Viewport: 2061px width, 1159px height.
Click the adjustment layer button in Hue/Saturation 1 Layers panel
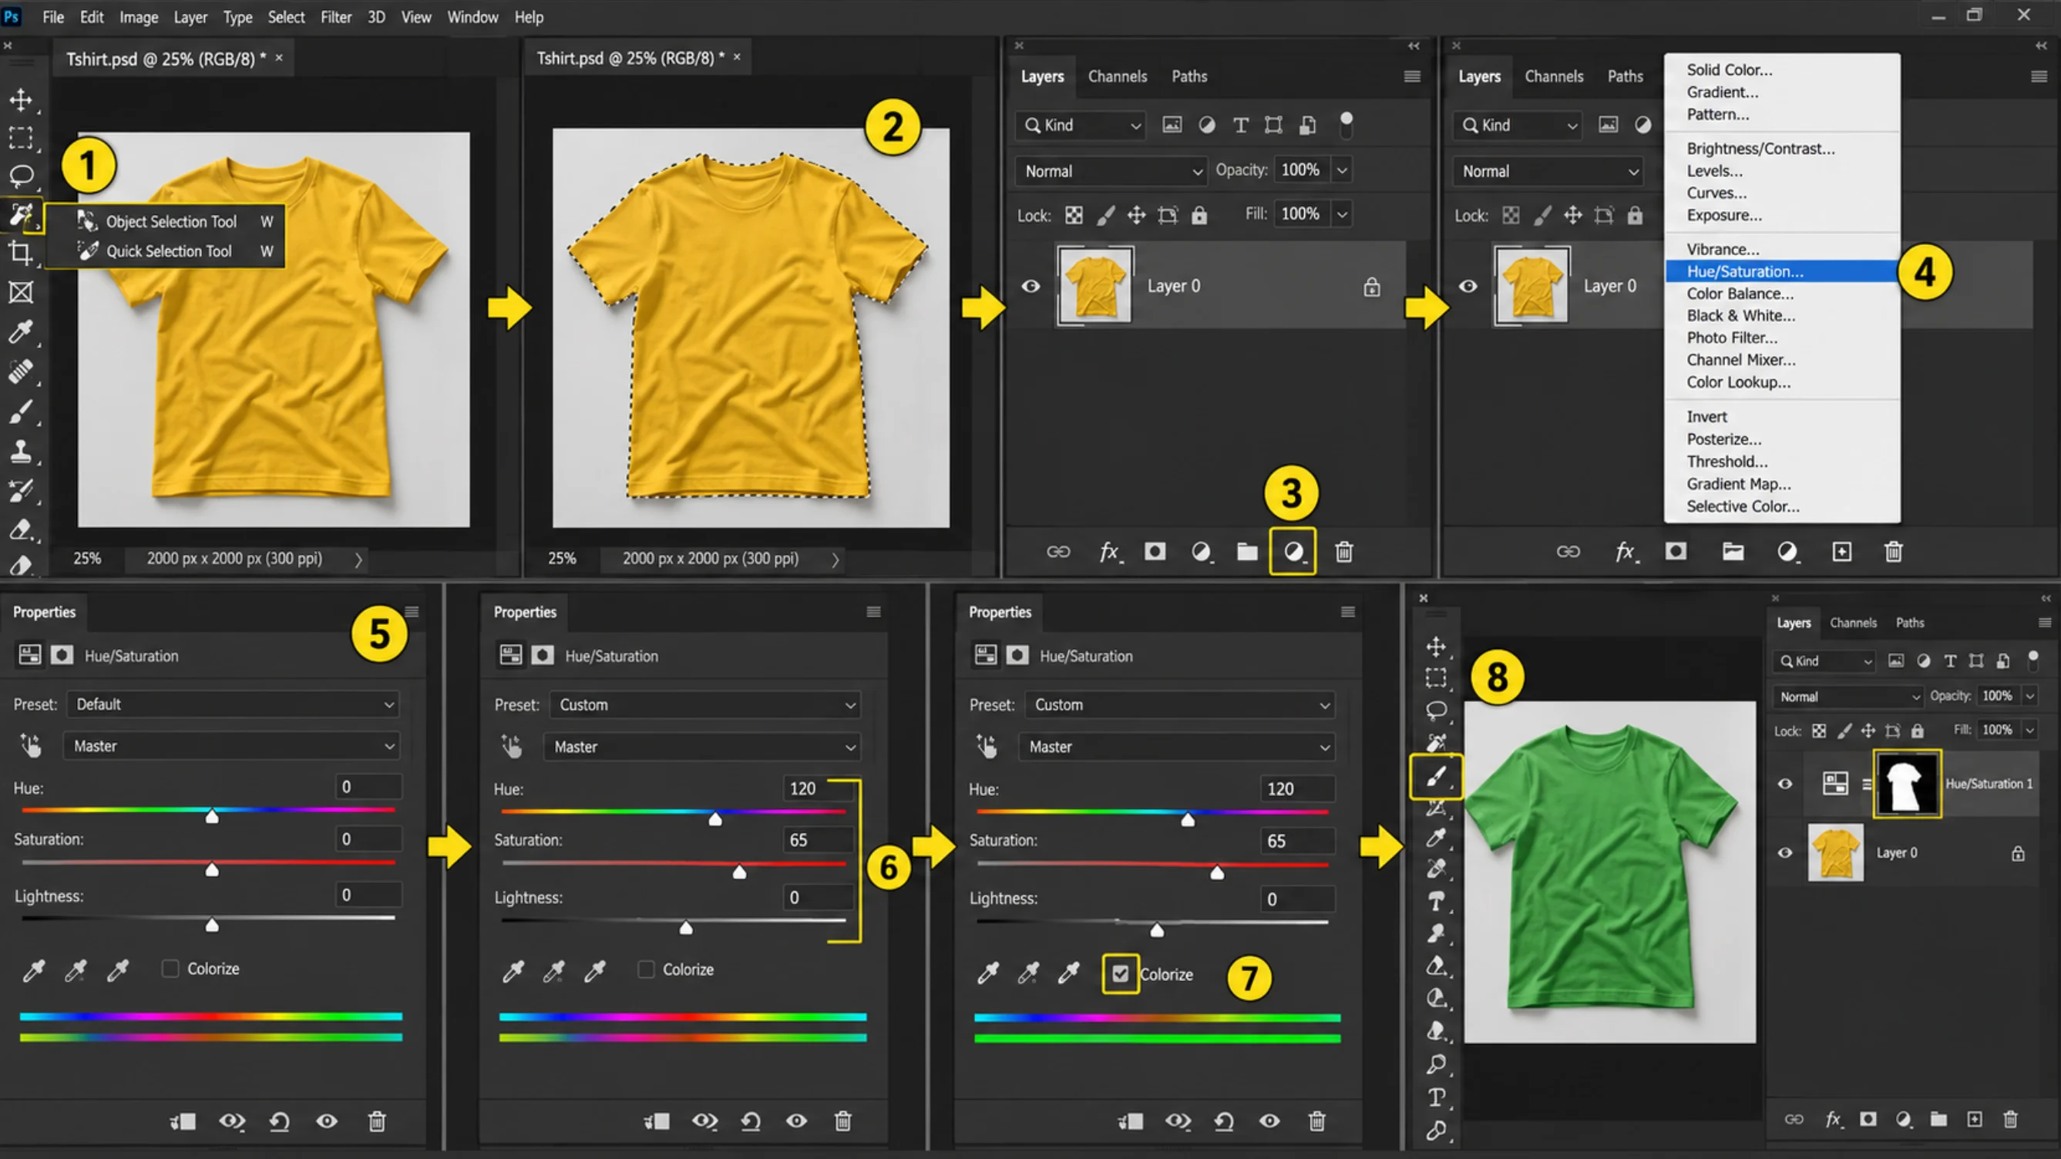pyautogui.click(x=1905, y=1119)
